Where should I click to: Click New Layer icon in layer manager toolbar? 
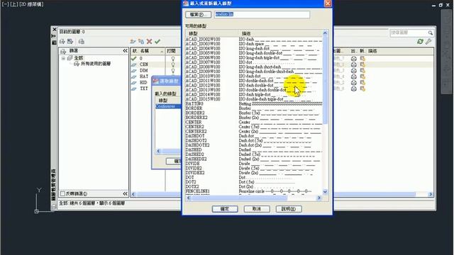tap(133, 42)
